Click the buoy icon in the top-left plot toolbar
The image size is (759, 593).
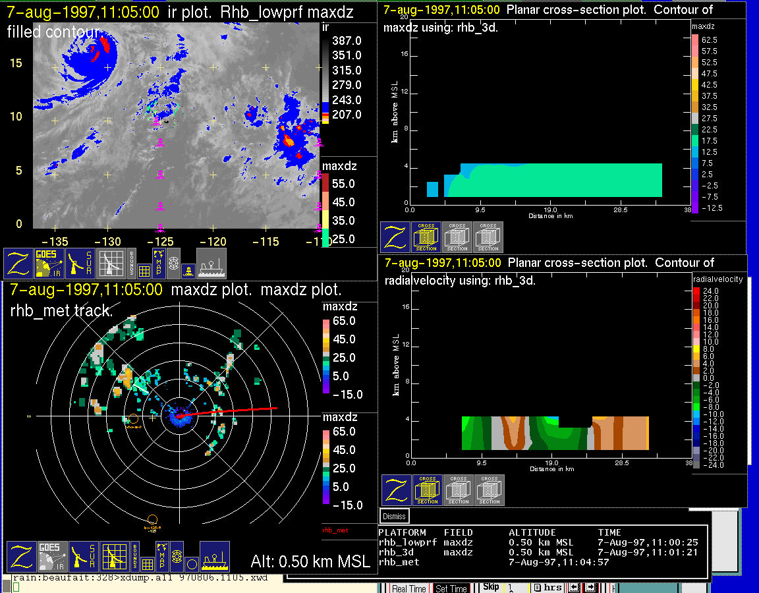(x=188, y=269)
